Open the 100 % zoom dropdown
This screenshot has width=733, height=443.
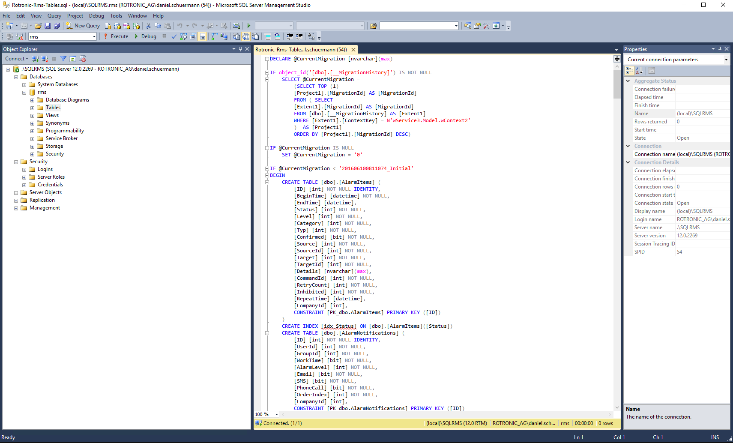[x=277, y=414]
